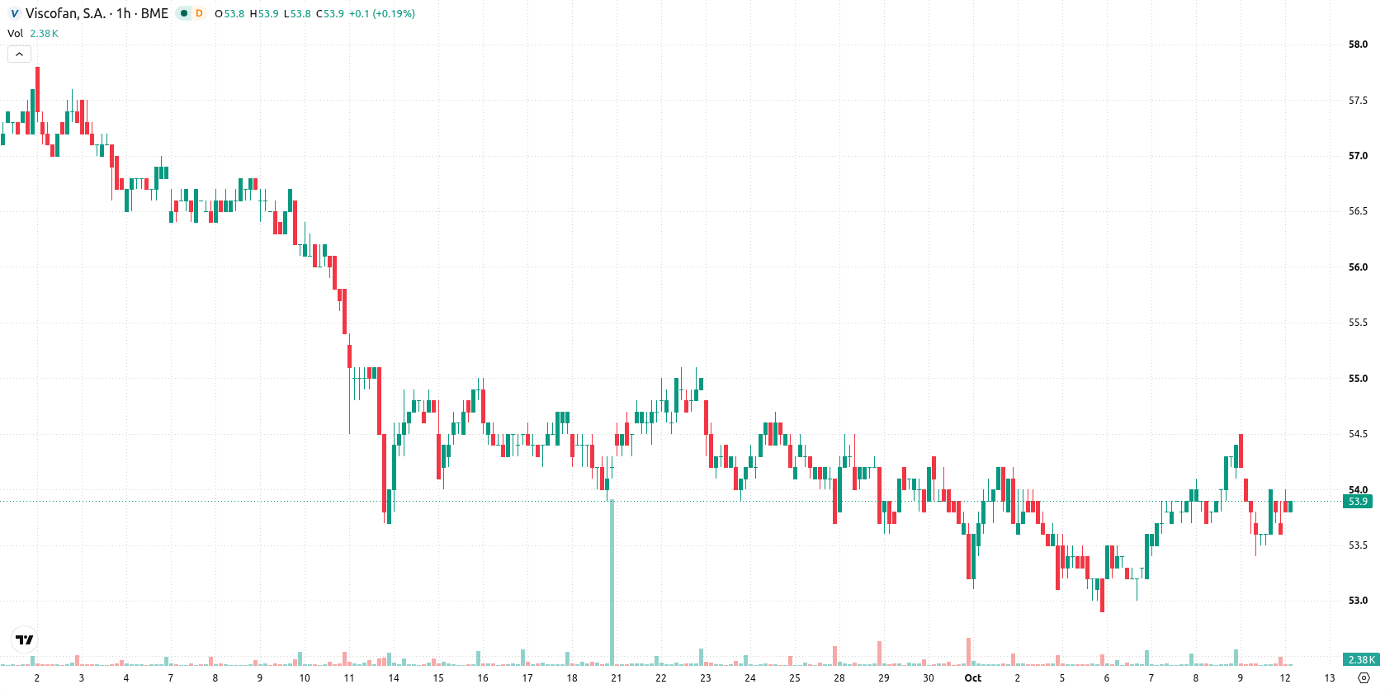The image size is (1385, 689).
Task: Click the 58.0 price axis label
Action: 1358,45
